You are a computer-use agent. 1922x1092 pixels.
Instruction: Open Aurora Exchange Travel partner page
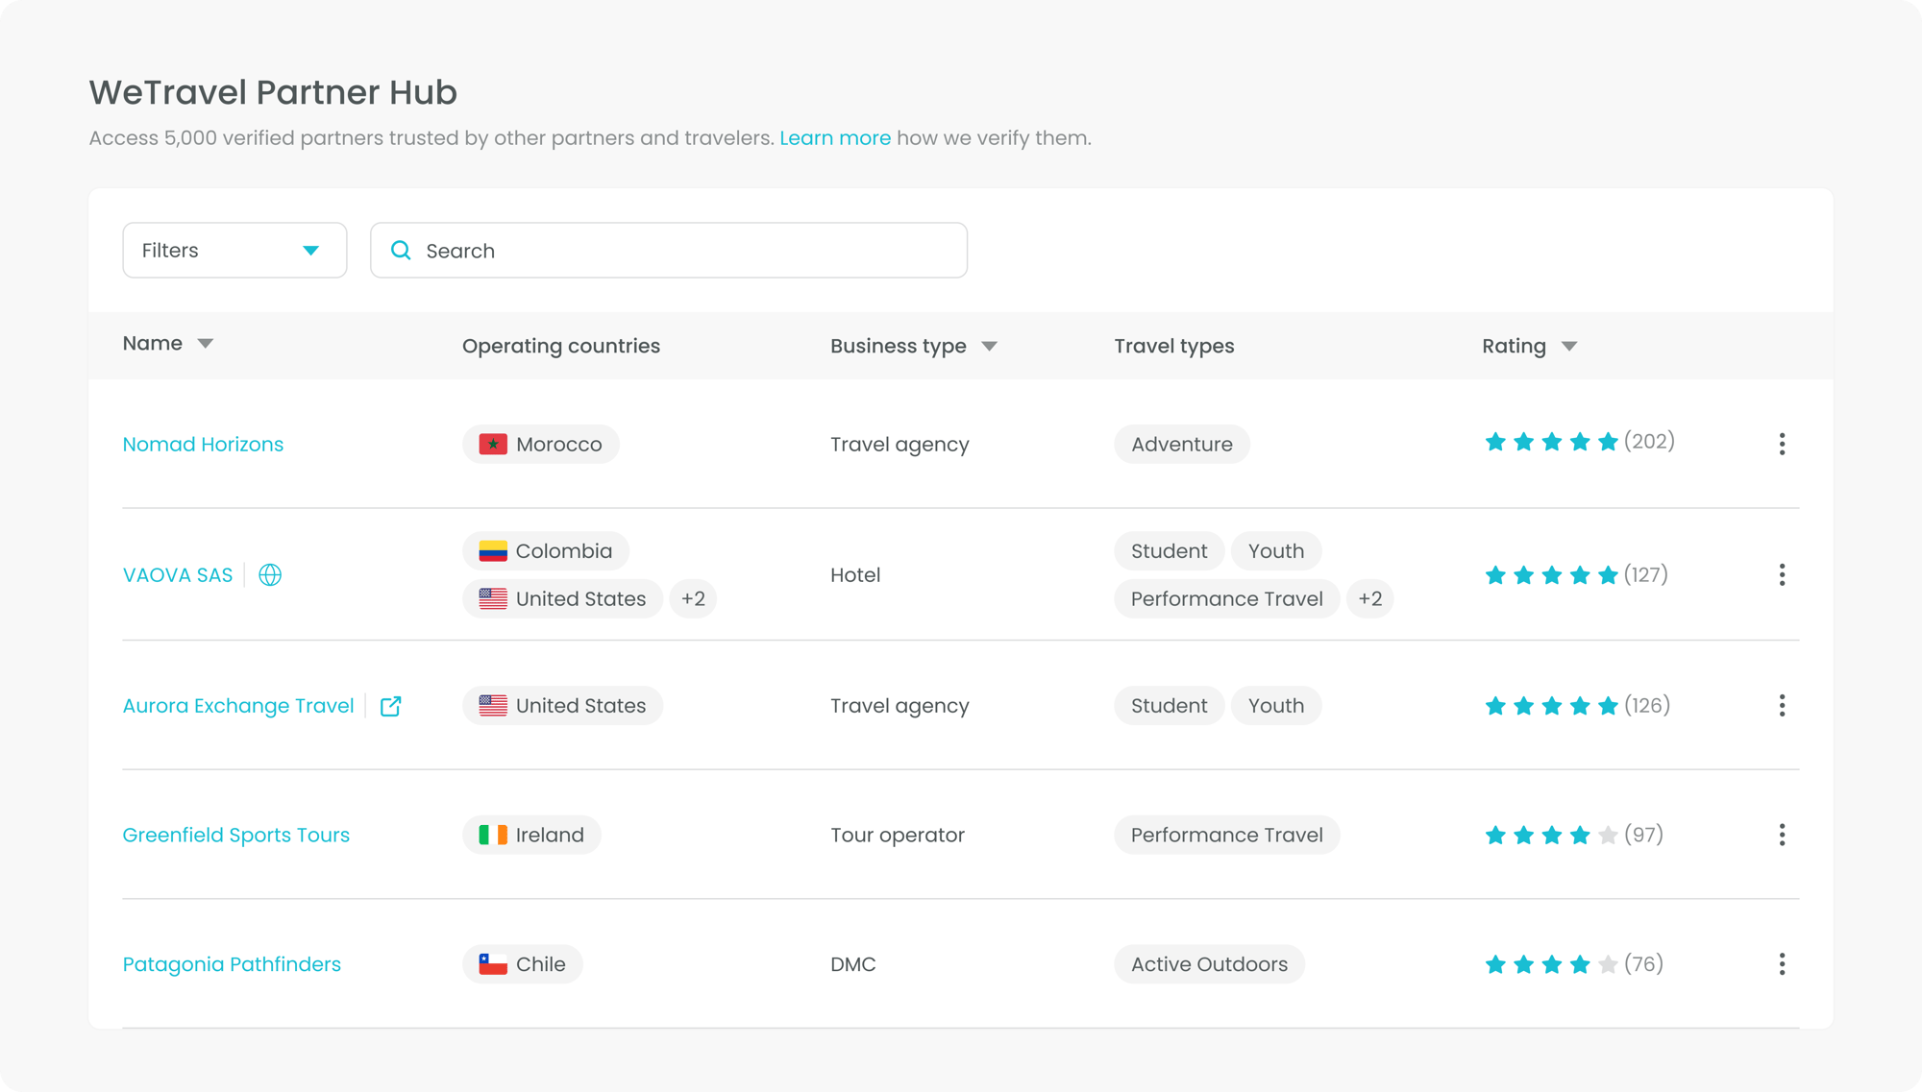pyautogui.click(x=238, y=706)
